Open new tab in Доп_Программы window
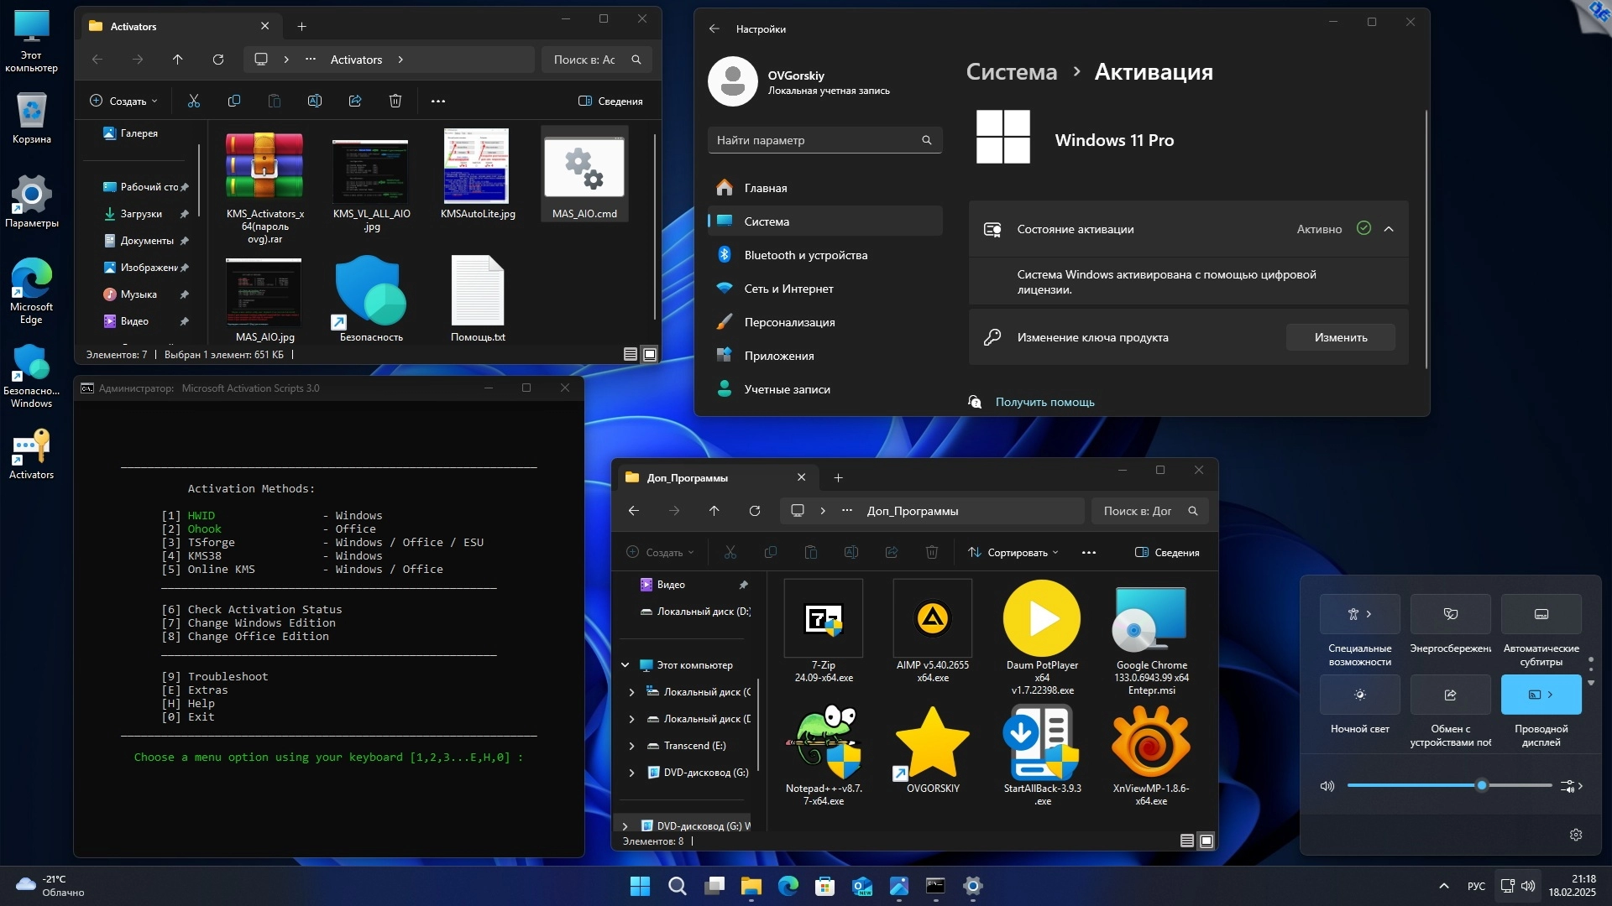 coord(838,478)
